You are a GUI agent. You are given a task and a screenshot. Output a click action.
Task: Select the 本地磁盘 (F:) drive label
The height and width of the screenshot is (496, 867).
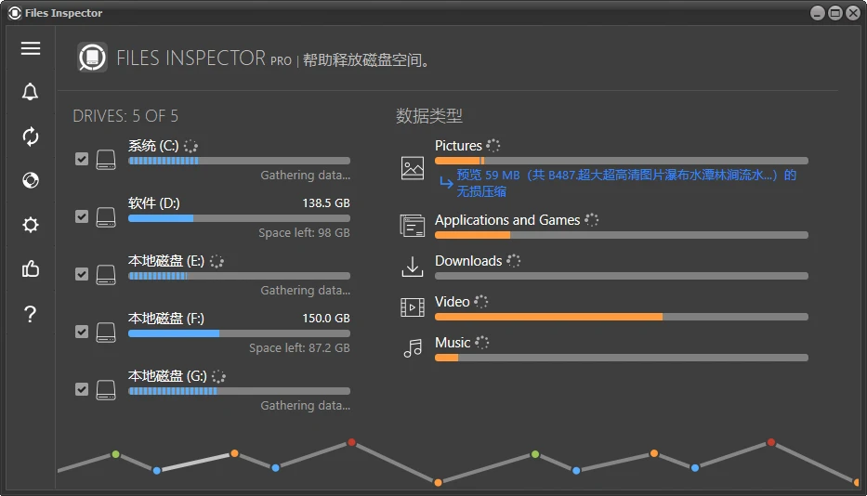coord(166,319)
